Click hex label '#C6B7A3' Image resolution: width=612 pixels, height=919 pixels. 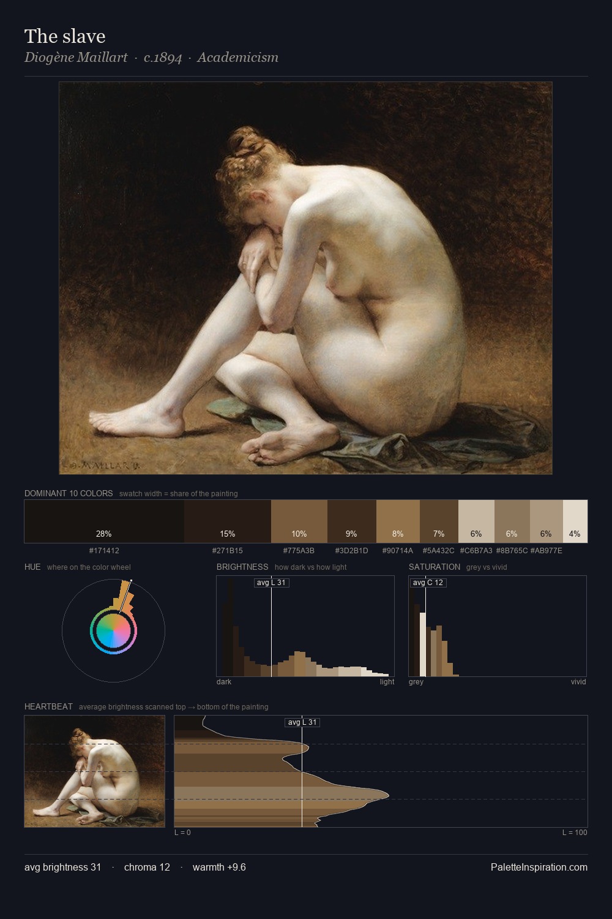[476, 551]
